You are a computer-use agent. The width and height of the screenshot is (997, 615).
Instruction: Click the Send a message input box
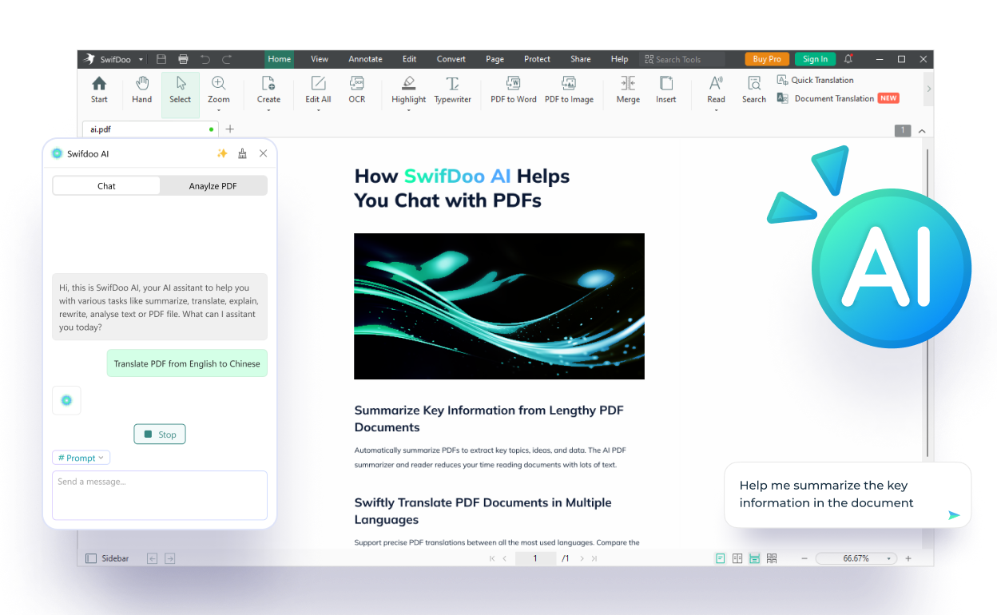click(160, 495)
